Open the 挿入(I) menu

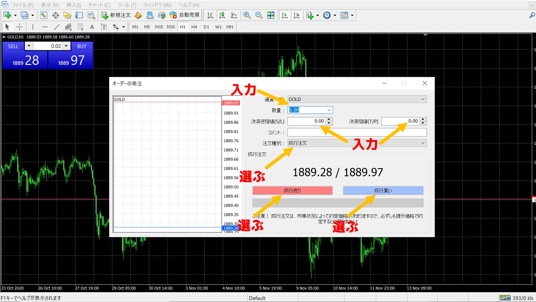[x=74, y=5]
